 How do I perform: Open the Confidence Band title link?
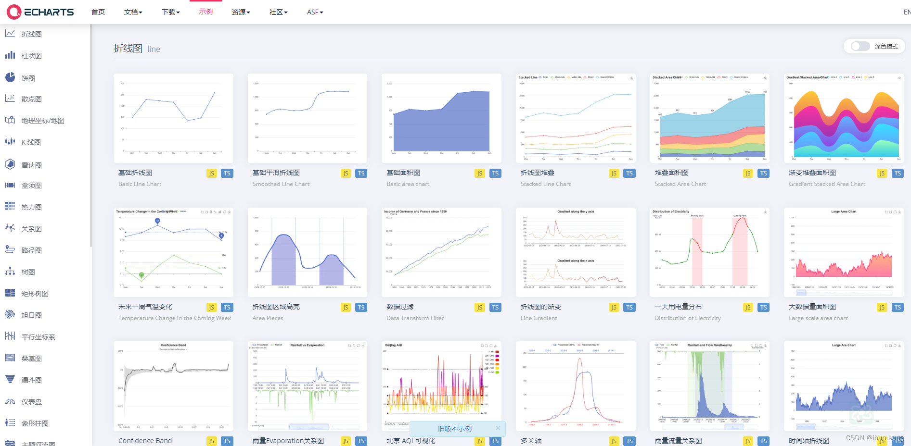(145, 441)
